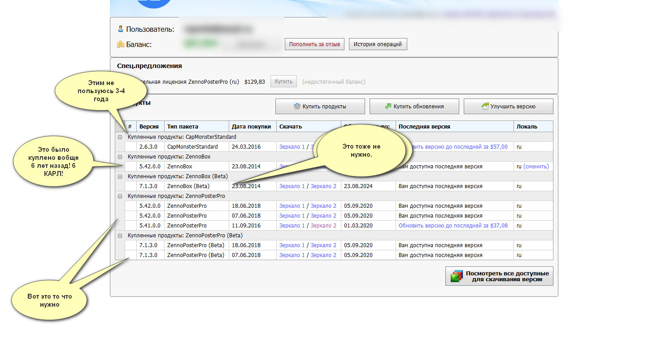Screen dimensions: 653x343
Task: Select the updates-until date "01.03.2020"
Action: click(x=358, y=226)
